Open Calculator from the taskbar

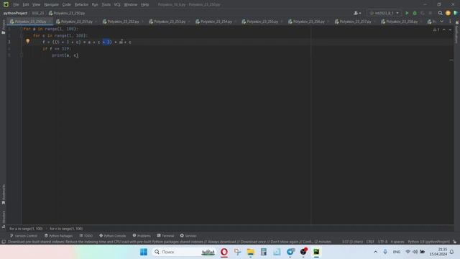coord(264,252)
